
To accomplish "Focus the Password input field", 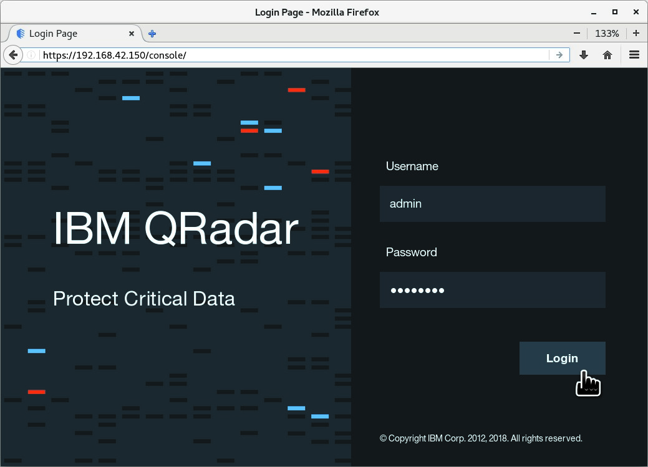I will 492,290.
